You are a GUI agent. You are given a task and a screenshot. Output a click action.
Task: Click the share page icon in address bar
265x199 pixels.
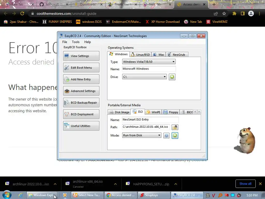click(216, 13)
